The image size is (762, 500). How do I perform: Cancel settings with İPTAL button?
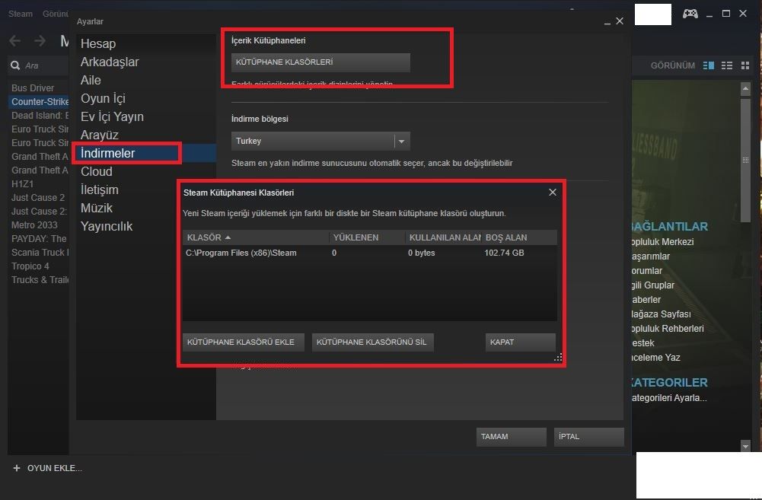pyautogui.click(x=589, y=437)
